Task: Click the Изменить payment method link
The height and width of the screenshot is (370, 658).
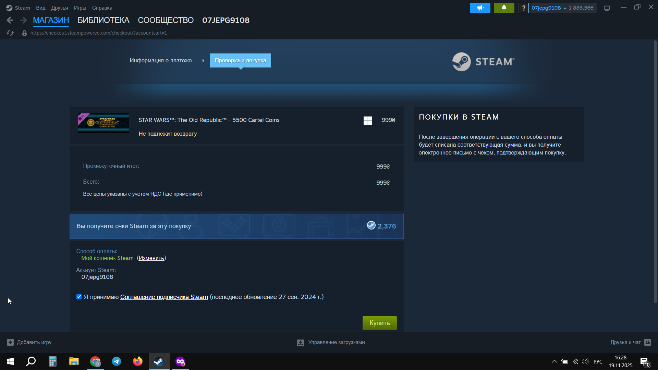Action: [x=151, y=258]
